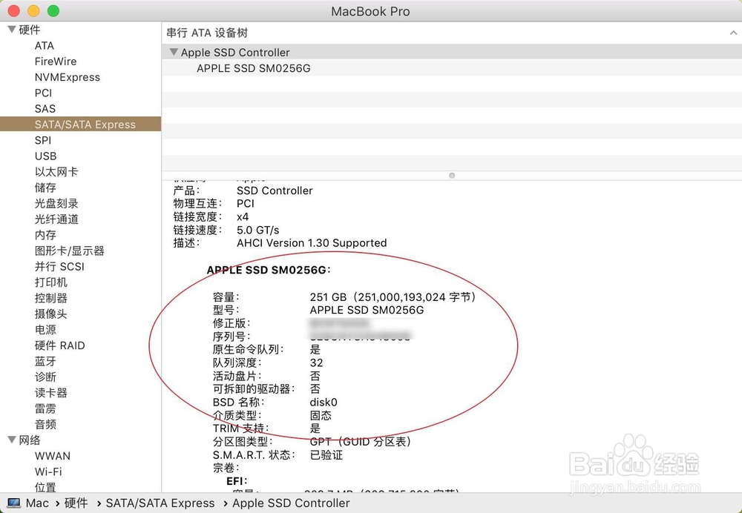742x513 pixels.
Task: Select 雷雳 (Thunderbolt) in the sidebar
Action: tap(45, 408)
